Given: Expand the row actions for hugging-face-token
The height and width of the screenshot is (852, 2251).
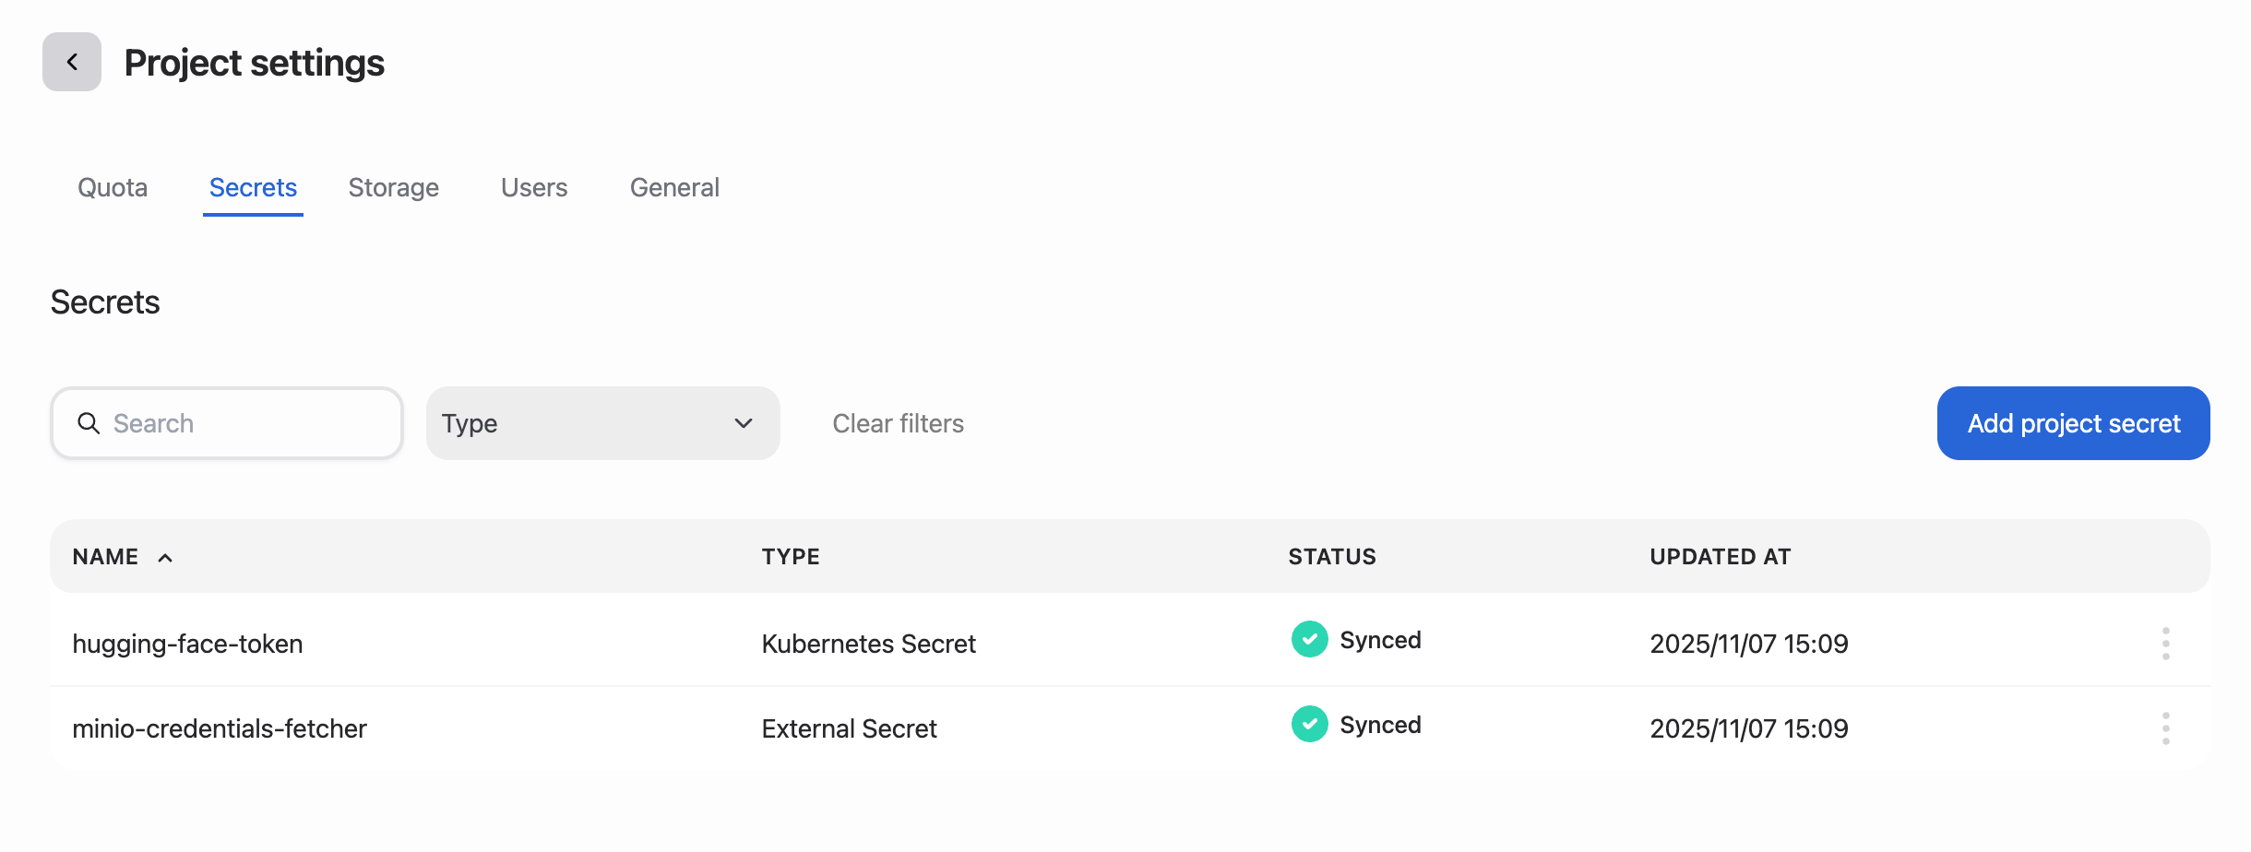Looking at the screenshot, I should 2165,644.
